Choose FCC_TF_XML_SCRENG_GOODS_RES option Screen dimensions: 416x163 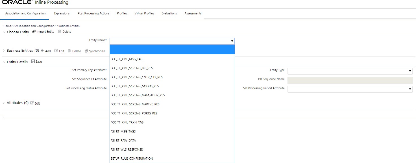(x=172, y=86)
